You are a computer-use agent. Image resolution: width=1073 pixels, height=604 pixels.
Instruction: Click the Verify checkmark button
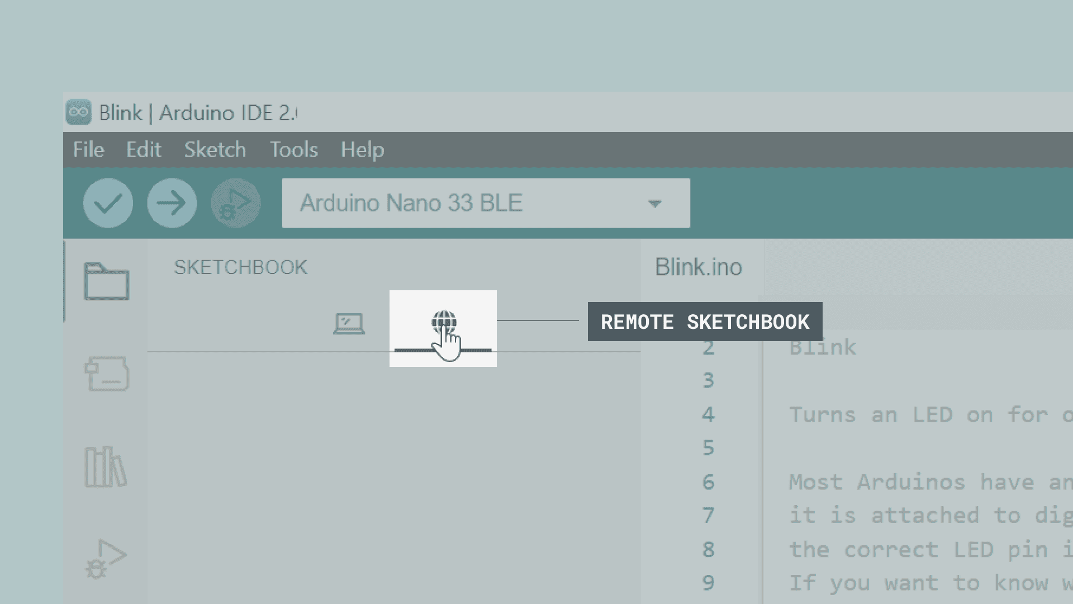coord(108,203)
